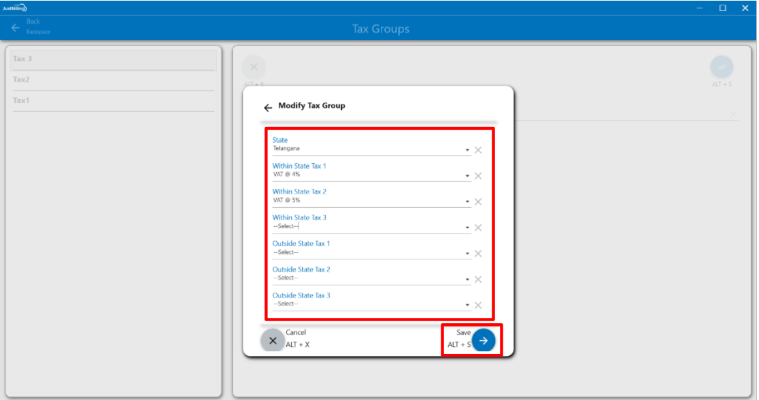Select Tax1 in the tax group list

[113, 101]
